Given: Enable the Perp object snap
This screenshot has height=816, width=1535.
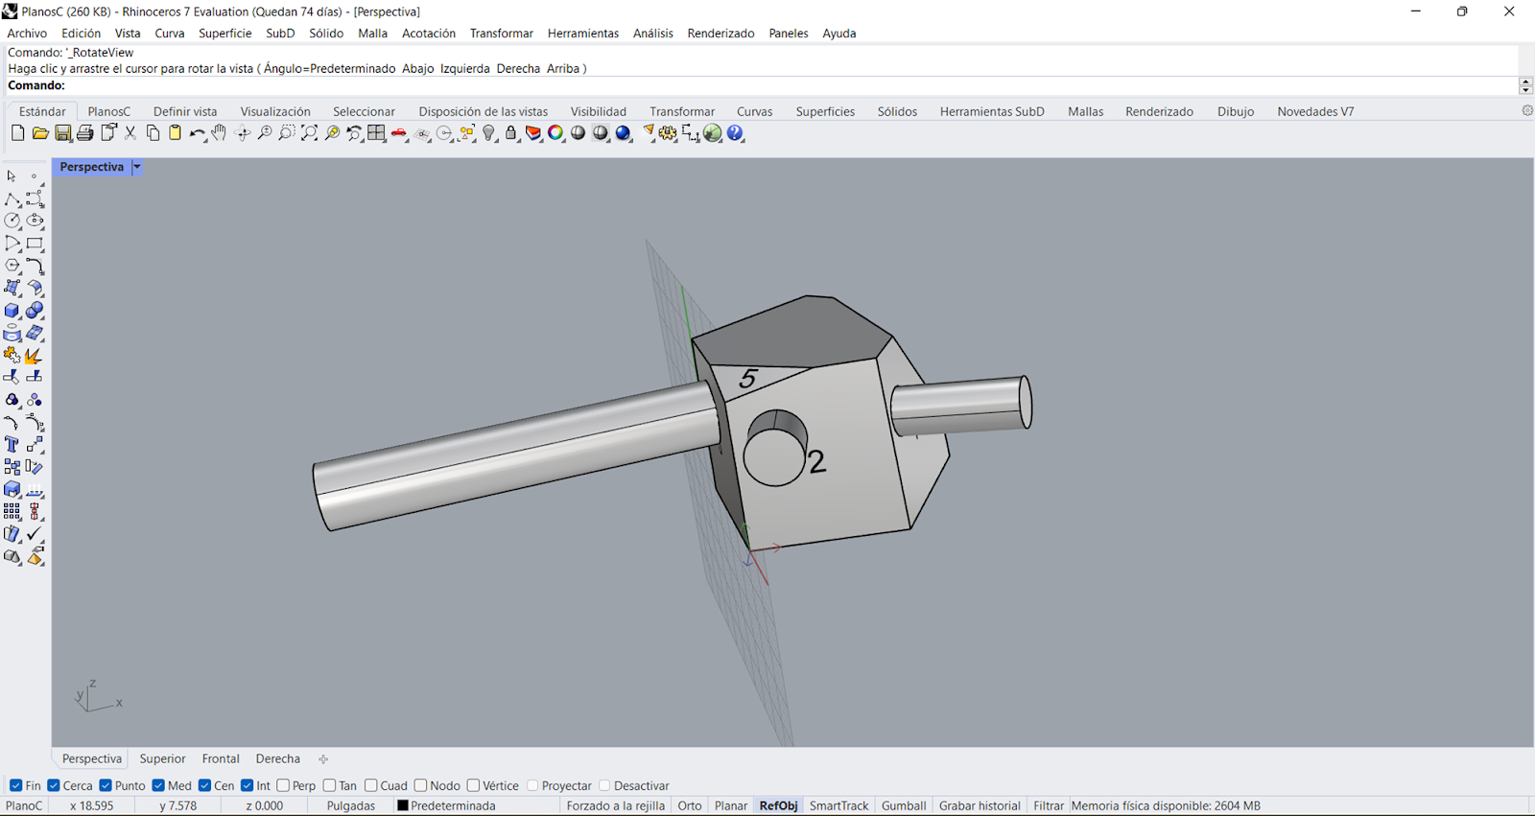Looking at the screenshot, I should point(283,785).
